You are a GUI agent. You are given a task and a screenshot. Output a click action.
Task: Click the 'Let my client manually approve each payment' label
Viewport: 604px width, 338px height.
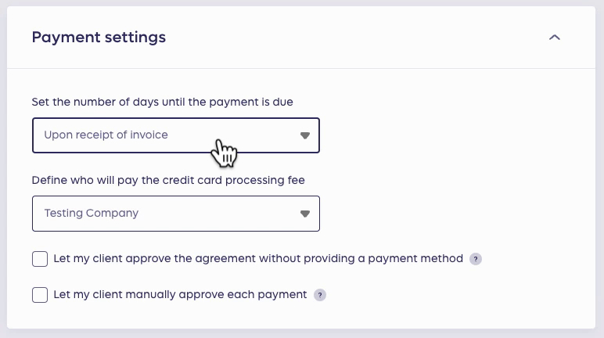[x=180, y=294]
